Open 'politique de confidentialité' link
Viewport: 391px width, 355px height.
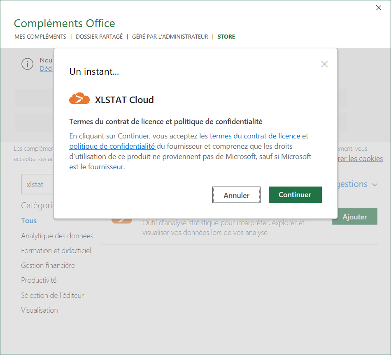coord(112,146)
